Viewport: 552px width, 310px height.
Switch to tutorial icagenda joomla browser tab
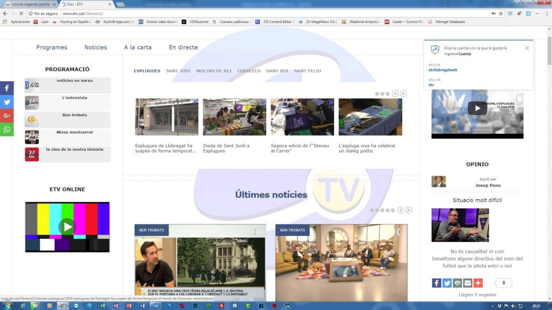31,4
